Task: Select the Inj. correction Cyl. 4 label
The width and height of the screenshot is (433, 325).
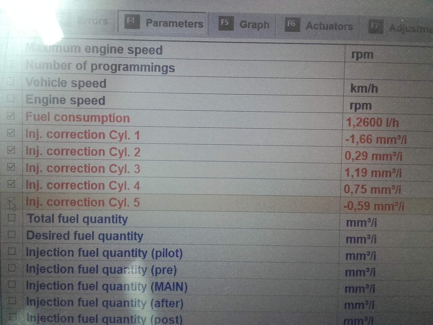Action: click(83, 185)
